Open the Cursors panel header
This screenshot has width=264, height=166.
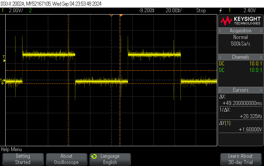(x=241, y=90)
